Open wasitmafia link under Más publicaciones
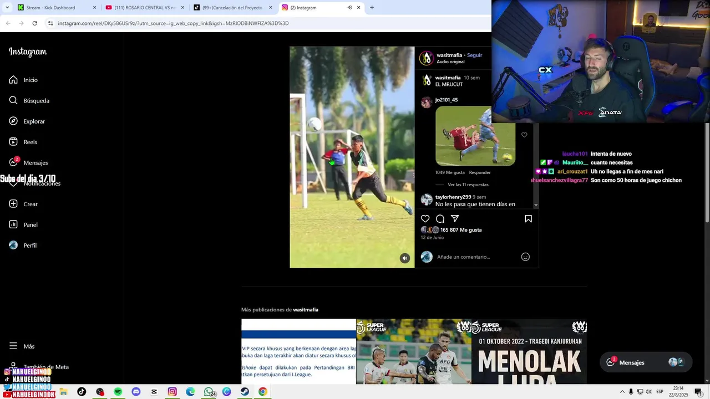 [x=306, y=310]
